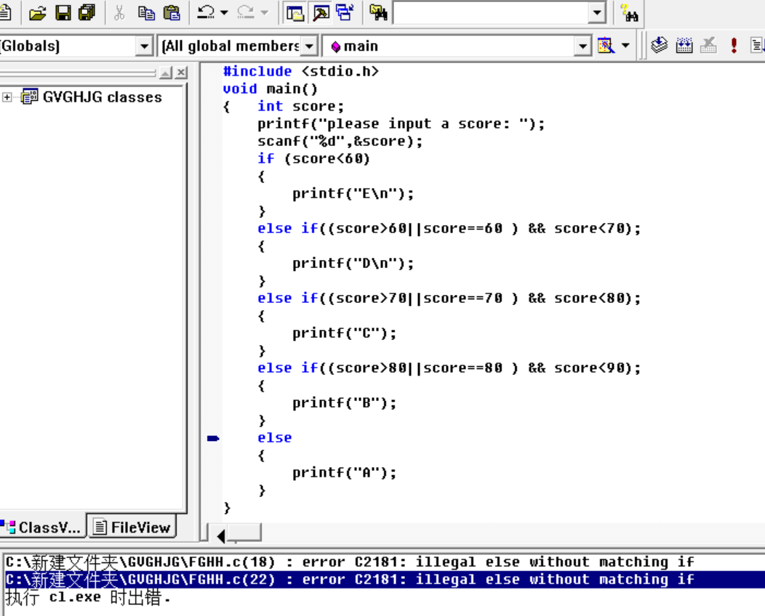Click the printf("D\n"); line
The image size is (765, 616).
coord(353,263)
